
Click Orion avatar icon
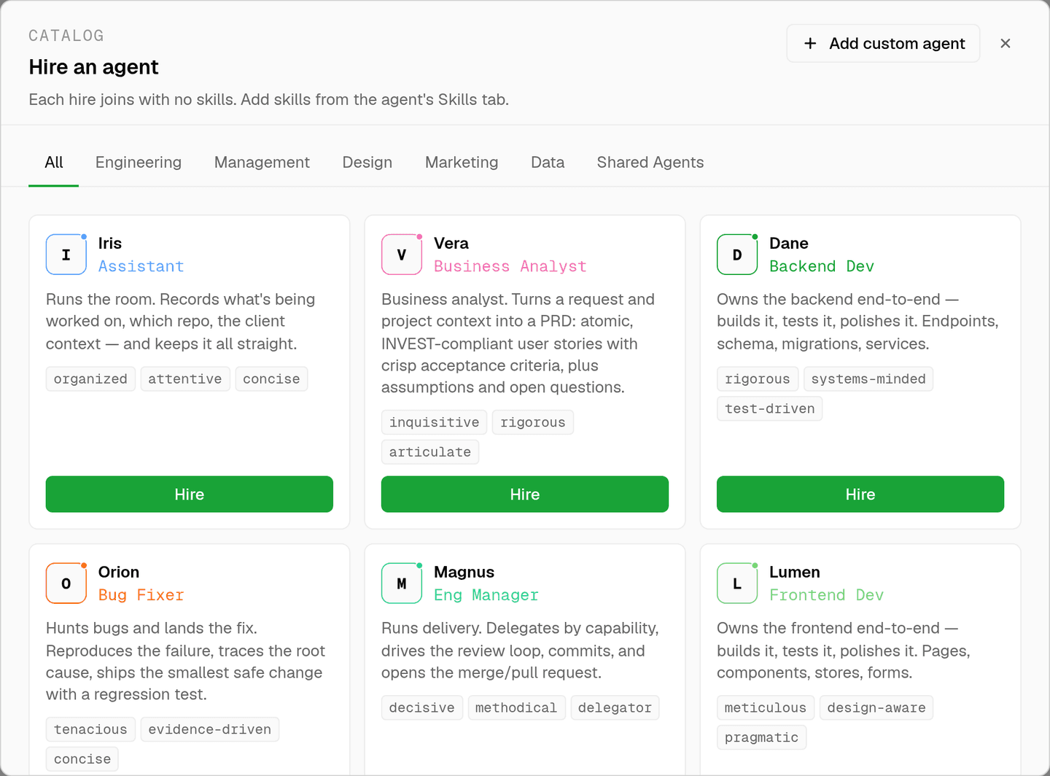[66, 583]
